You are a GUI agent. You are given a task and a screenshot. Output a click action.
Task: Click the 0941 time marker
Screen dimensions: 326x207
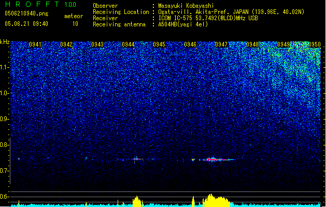pyautogui.click(x=35, y=45)
